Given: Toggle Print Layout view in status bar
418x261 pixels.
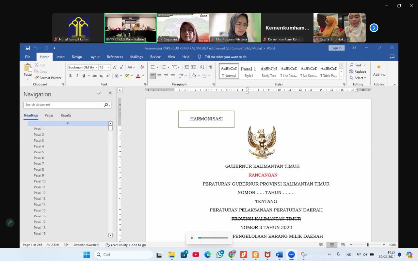Looking at the screenshot, I should coord(332,245).
